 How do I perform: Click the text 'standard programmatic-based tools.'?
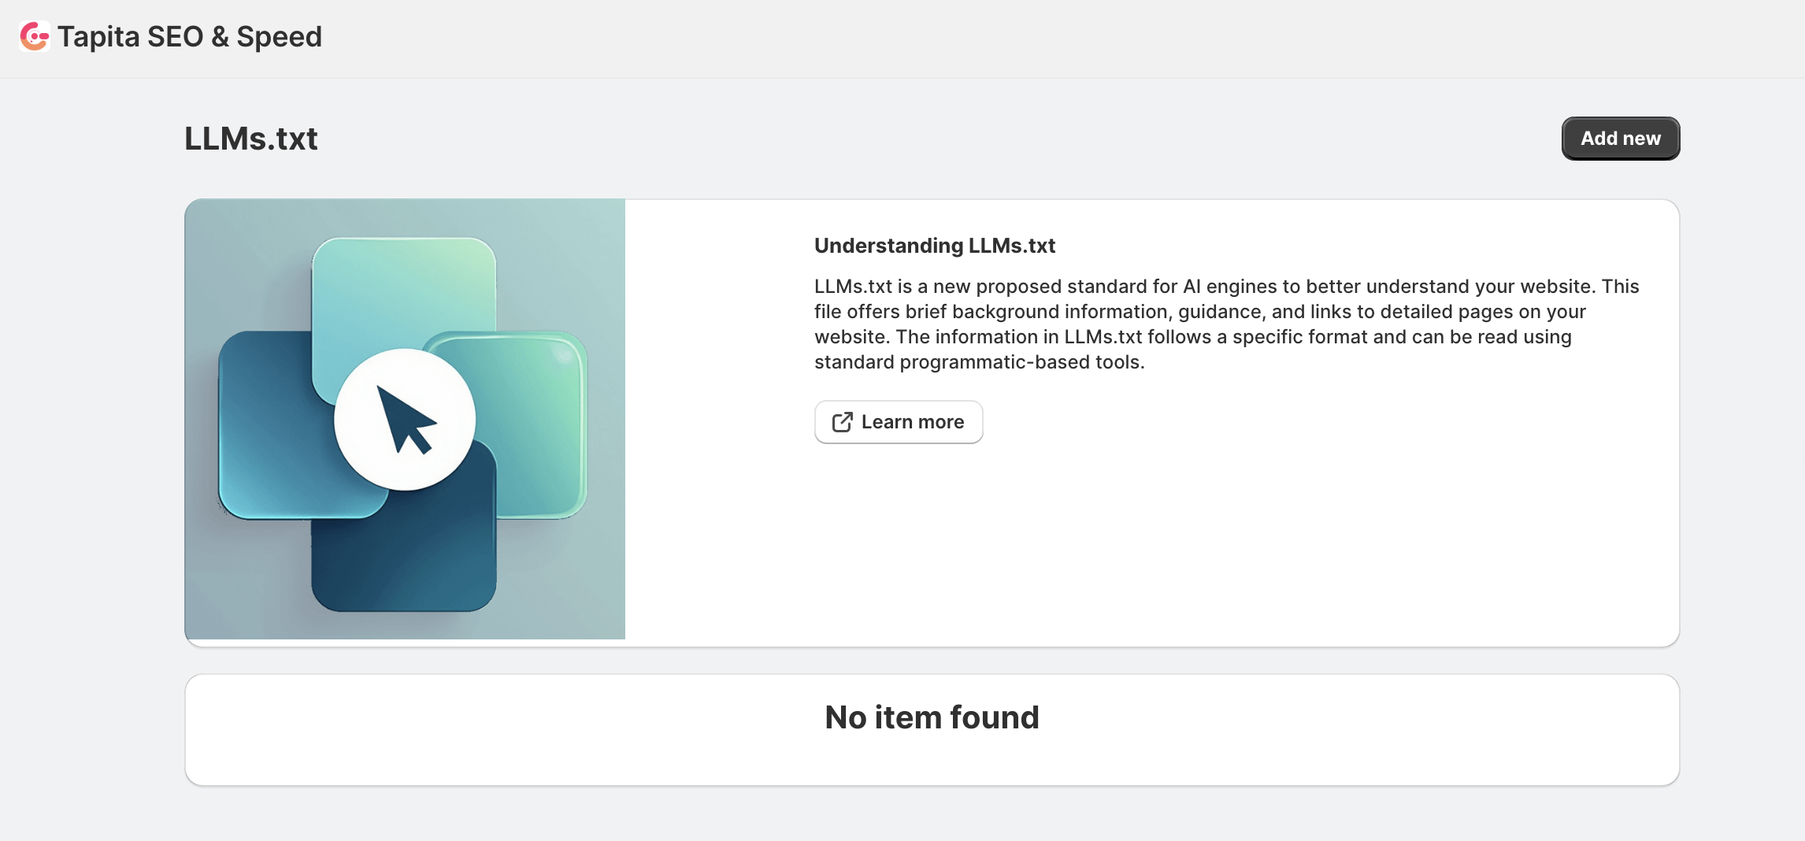pyautogui.click(x=979, y=362)
